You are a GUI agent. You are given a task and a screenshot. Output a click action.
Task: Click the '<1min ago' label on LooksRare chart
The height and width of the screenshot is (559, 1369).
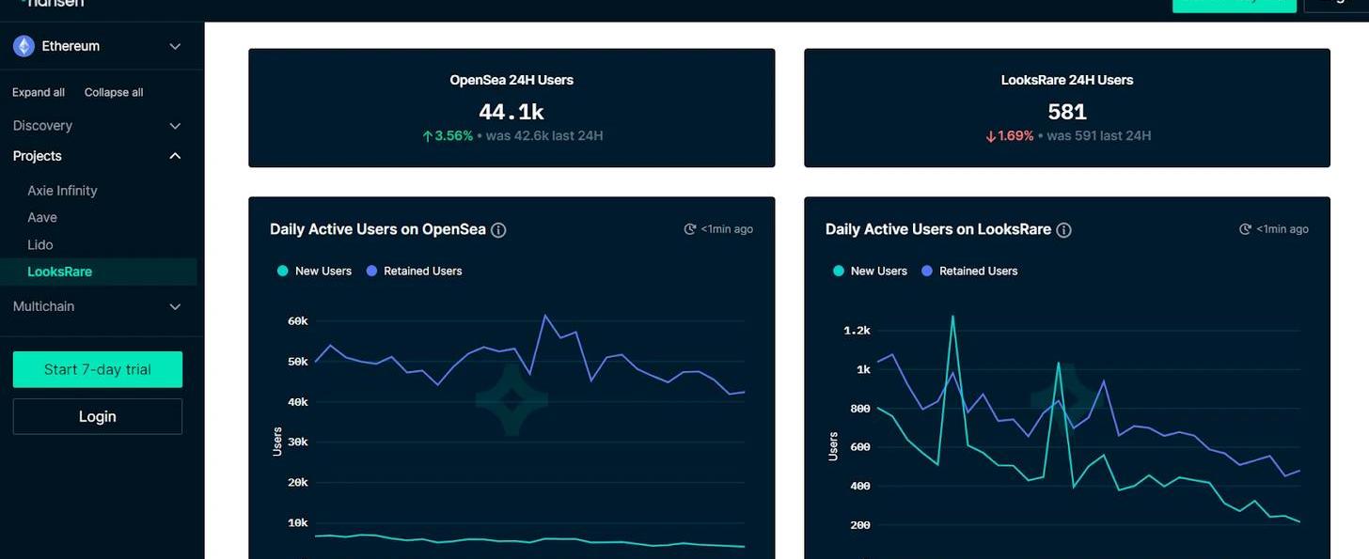(1282, 229)
